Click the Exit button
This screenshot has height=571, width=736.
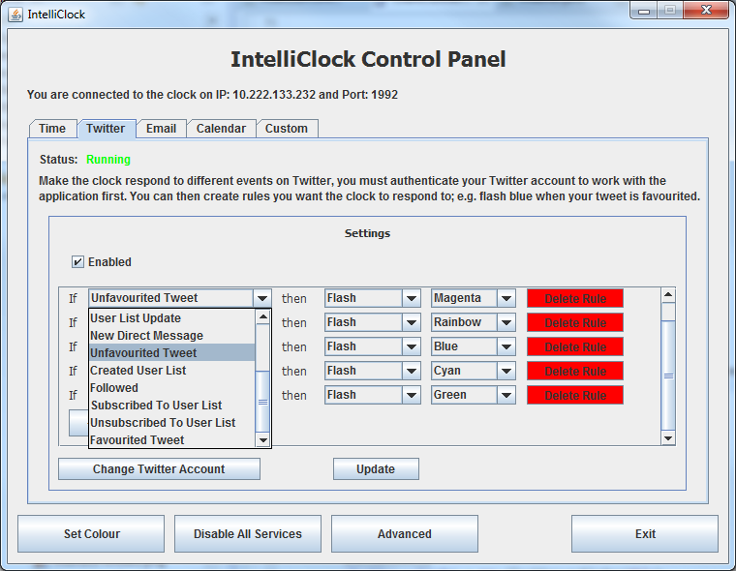(x=645, y=533)
